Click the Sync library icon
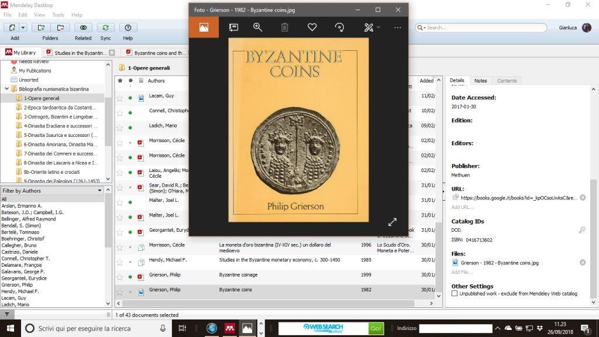Image resolution: width=599 pixels, height=337 pixels. click(x=105, y=27)
